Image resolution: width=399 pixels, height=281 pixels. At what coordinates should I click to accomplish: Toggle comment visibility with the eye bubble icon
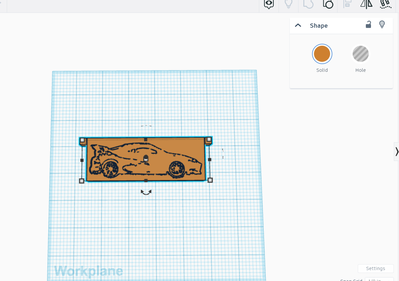tap(268, 4)
